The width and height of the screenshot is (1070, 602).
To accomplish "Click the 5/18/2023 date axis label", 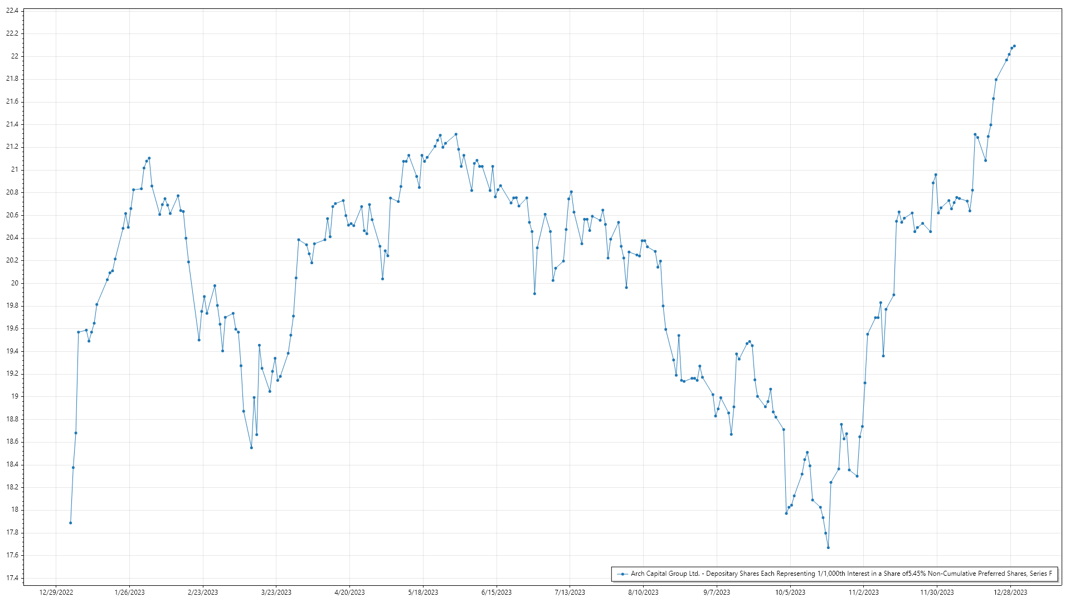I will 423,593.
